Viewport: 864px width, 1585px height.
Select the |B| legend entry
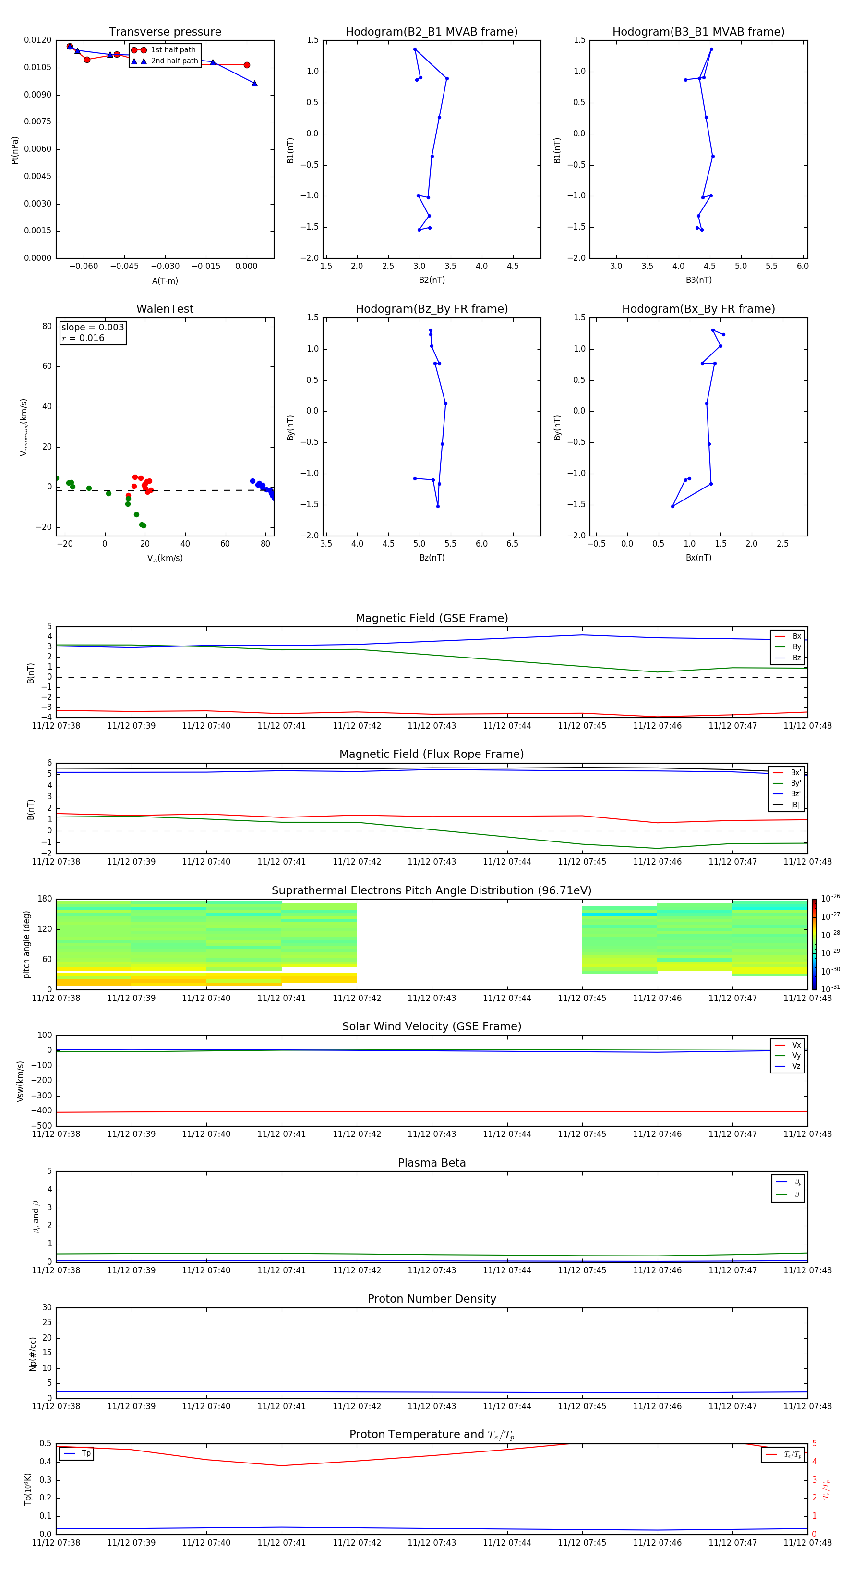(x=787, y=805)
